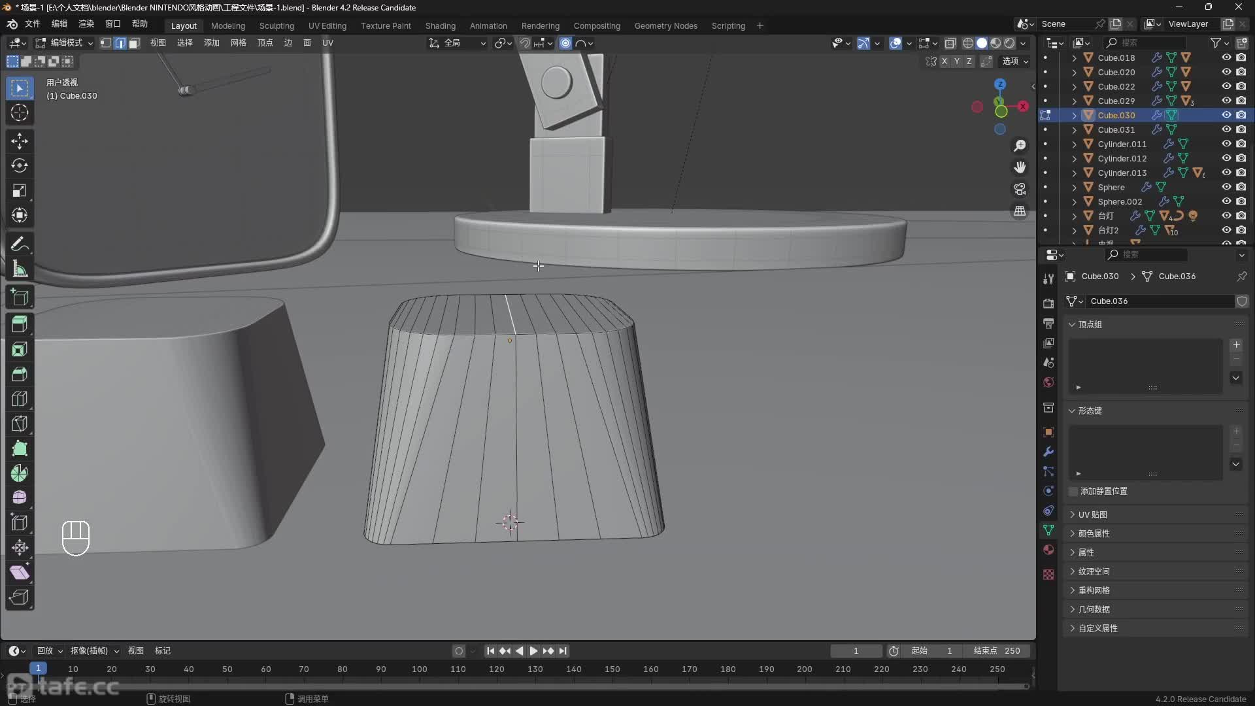Collapse the 顶点组 panel
The height and width of the screenshot is (706, 1255).
click(x=1072, y=324)
